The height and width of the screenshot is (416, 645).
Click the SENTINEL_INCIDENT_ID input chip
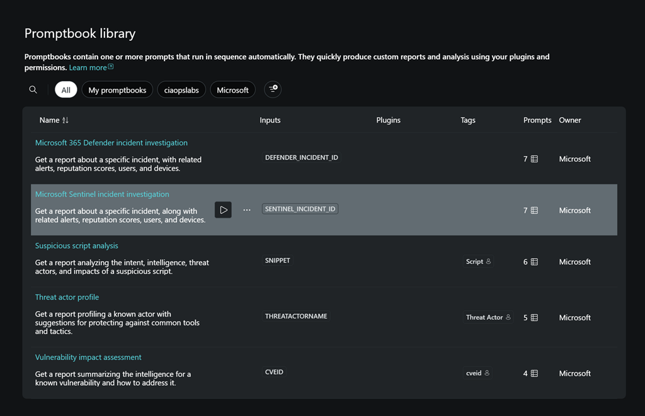[x=300, y=209]
